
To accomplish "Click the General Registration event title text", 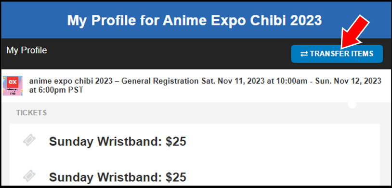I will click(x=115, y=81).
